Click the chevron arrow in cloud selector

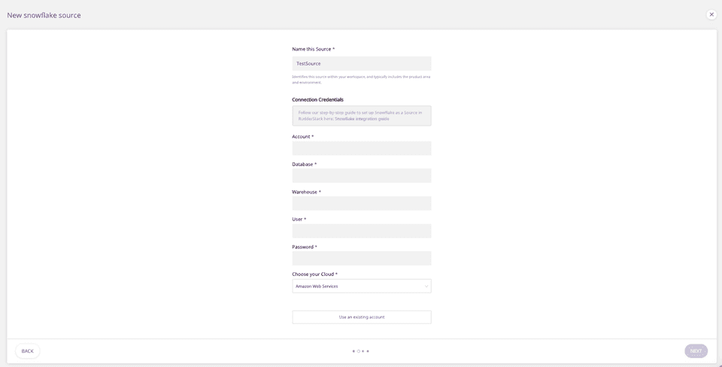coord(426,287)
